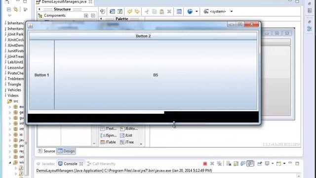Toggle show console on standard output change
This screenshot has width=316, height=178.
click(x=243, y=164)
